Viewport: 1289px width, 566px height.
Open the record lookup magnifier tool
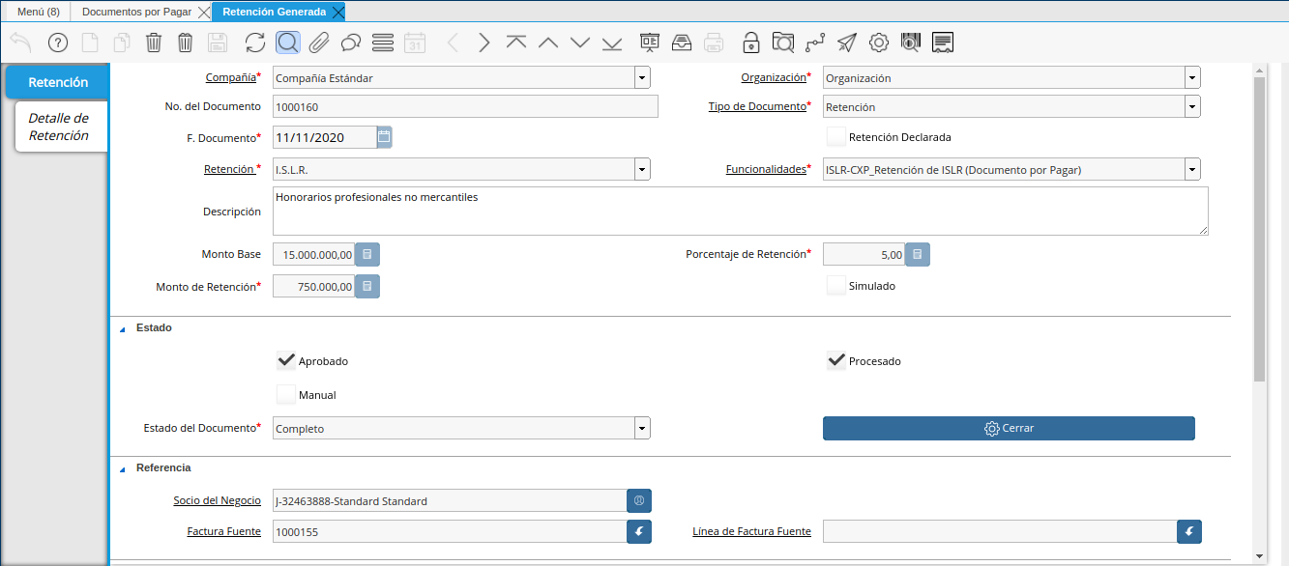pyautogui.click(x=287, y=42)
